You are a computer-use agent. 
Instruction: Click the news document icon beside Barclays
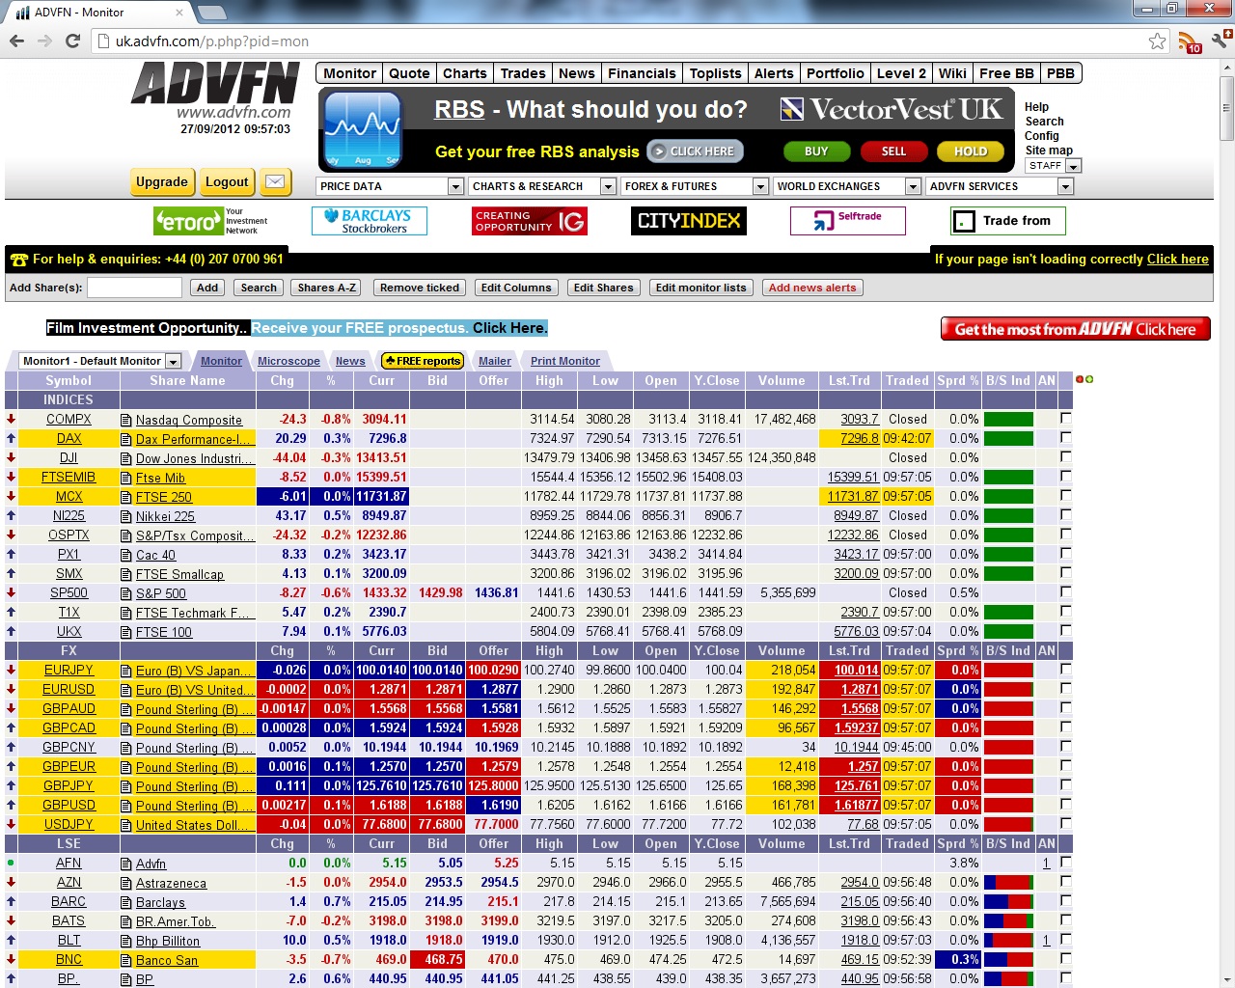click(x=126, y=902)
